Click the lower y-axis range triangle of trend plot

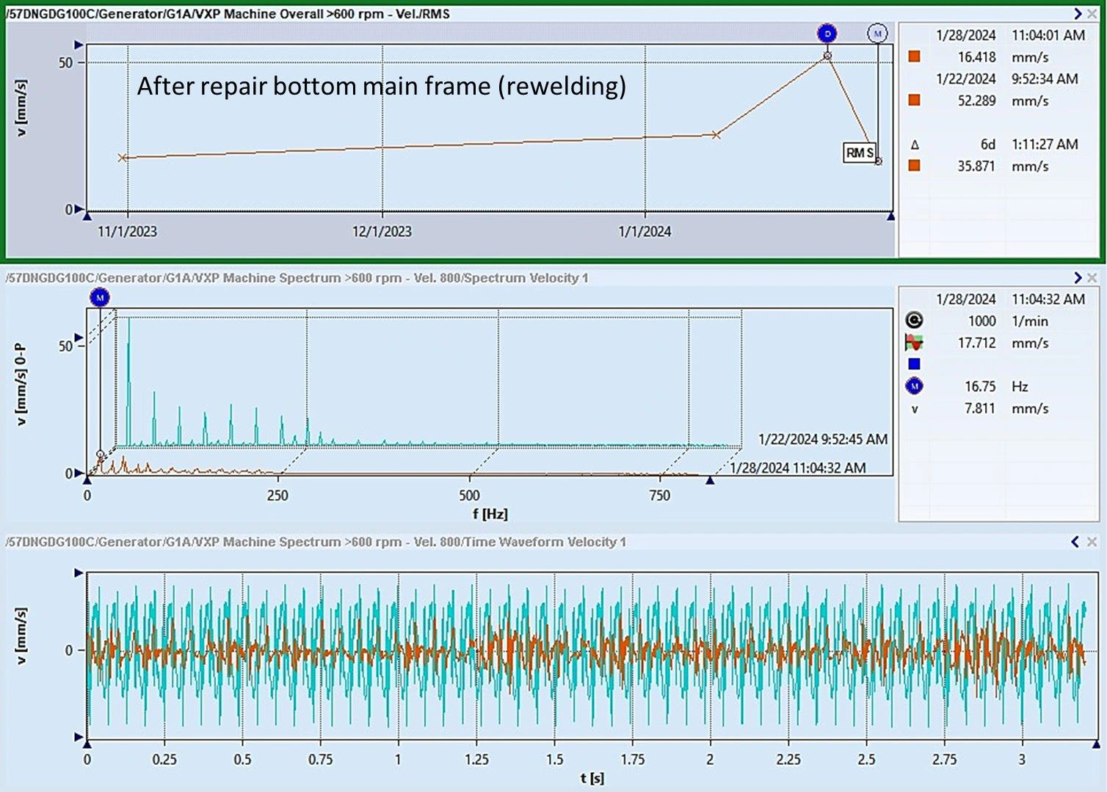(x=79, y=209)
